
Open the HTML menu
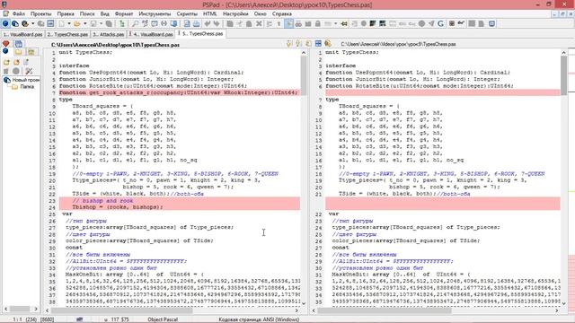coord(209,14)
